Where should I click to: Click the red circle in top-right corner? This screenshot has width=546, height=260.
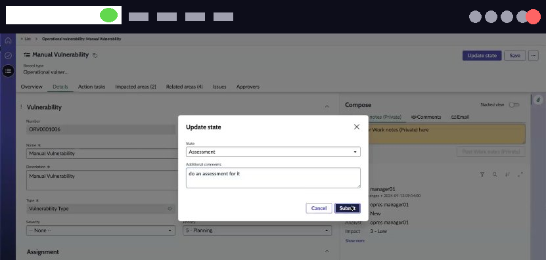533,16
